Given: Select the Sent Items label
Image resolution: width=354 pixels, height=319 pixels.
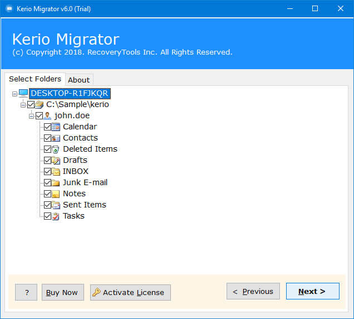Looking at the screenshot, I should pyautogui.click(x=85, y=205).
